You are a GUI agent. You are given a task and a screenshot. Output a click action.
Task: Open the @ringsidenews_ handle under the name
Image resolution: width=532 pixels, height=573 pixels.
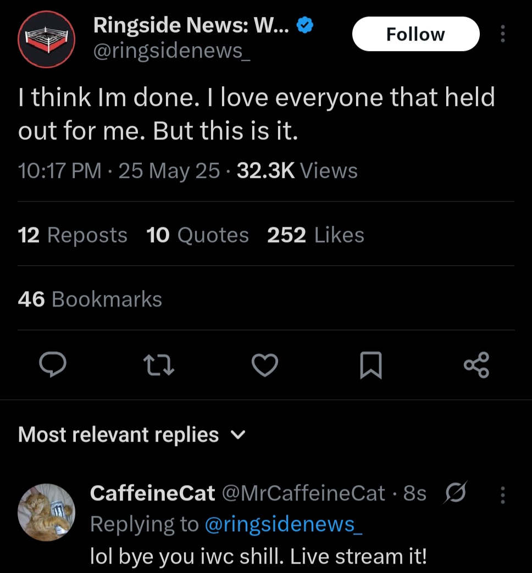171,51
